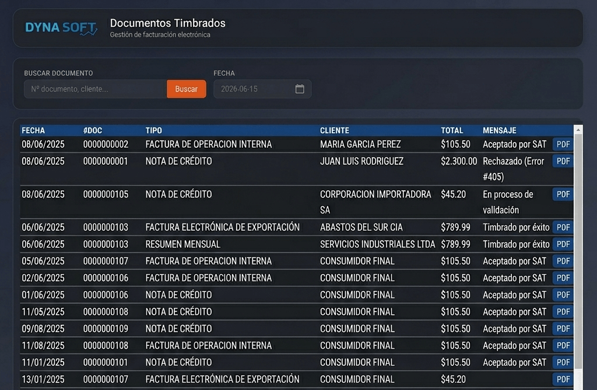Select the RESUMEN MENSUAL type cell
The width and height of the screenshot is (597, 390).
pyautogui.click(x=182, y=244)
